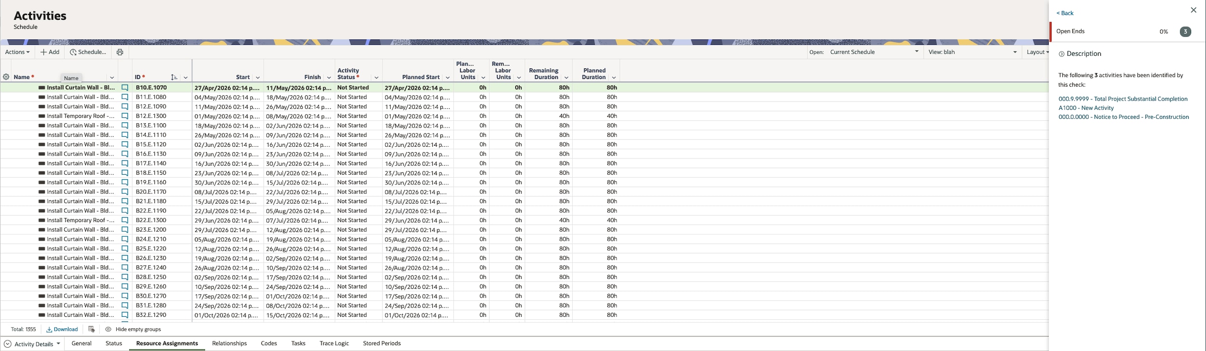Open discussion icon for activity B14.E.1110
This screenshot has width=1206, height=351.
click(125, 135)
